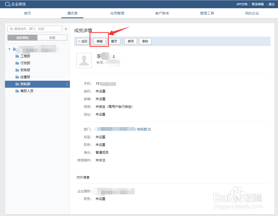Switch to the 应用管理 tab
Image resolution: width=278 pixels, height=216 pixels.
coord(117,13)
